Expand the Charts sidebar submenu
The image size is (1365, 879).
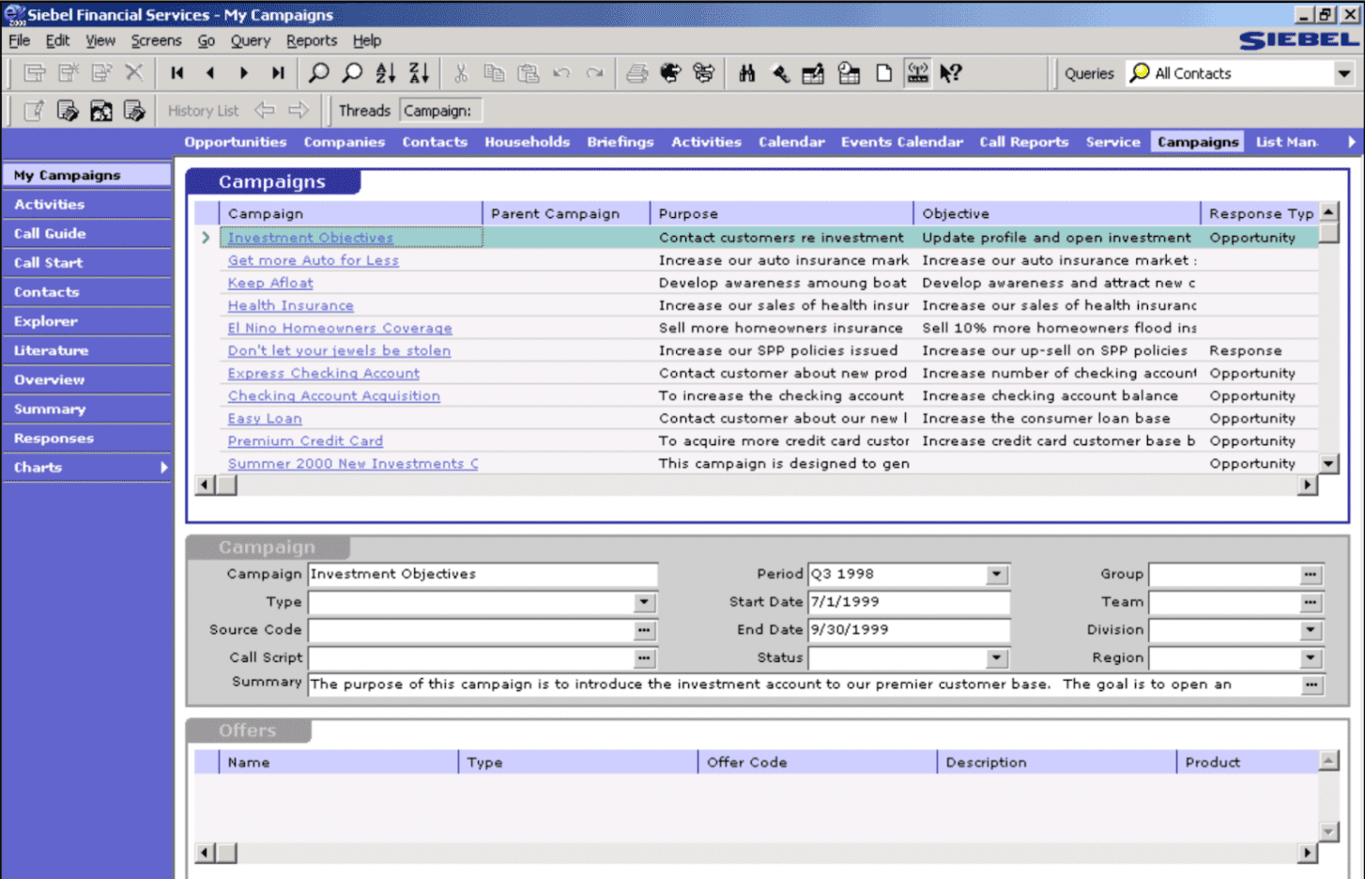click(164, 468)
